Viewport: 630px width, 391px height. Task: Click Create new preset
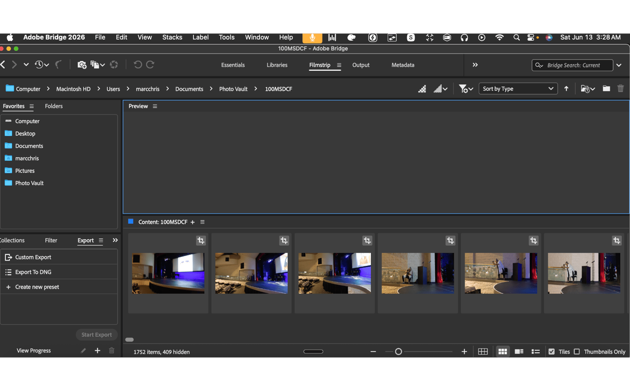59,287
